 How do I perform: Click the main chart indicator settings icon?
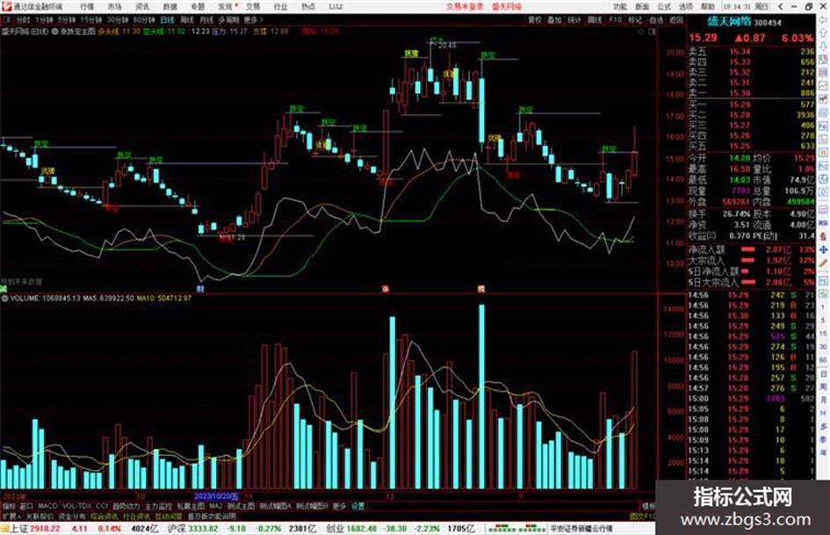(x=54, y=32)
